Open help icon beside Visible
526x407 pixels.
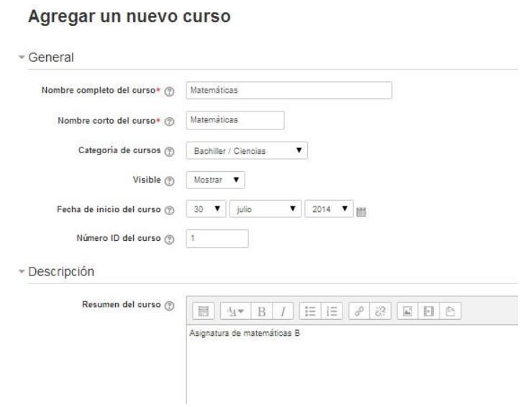(169, 180)
